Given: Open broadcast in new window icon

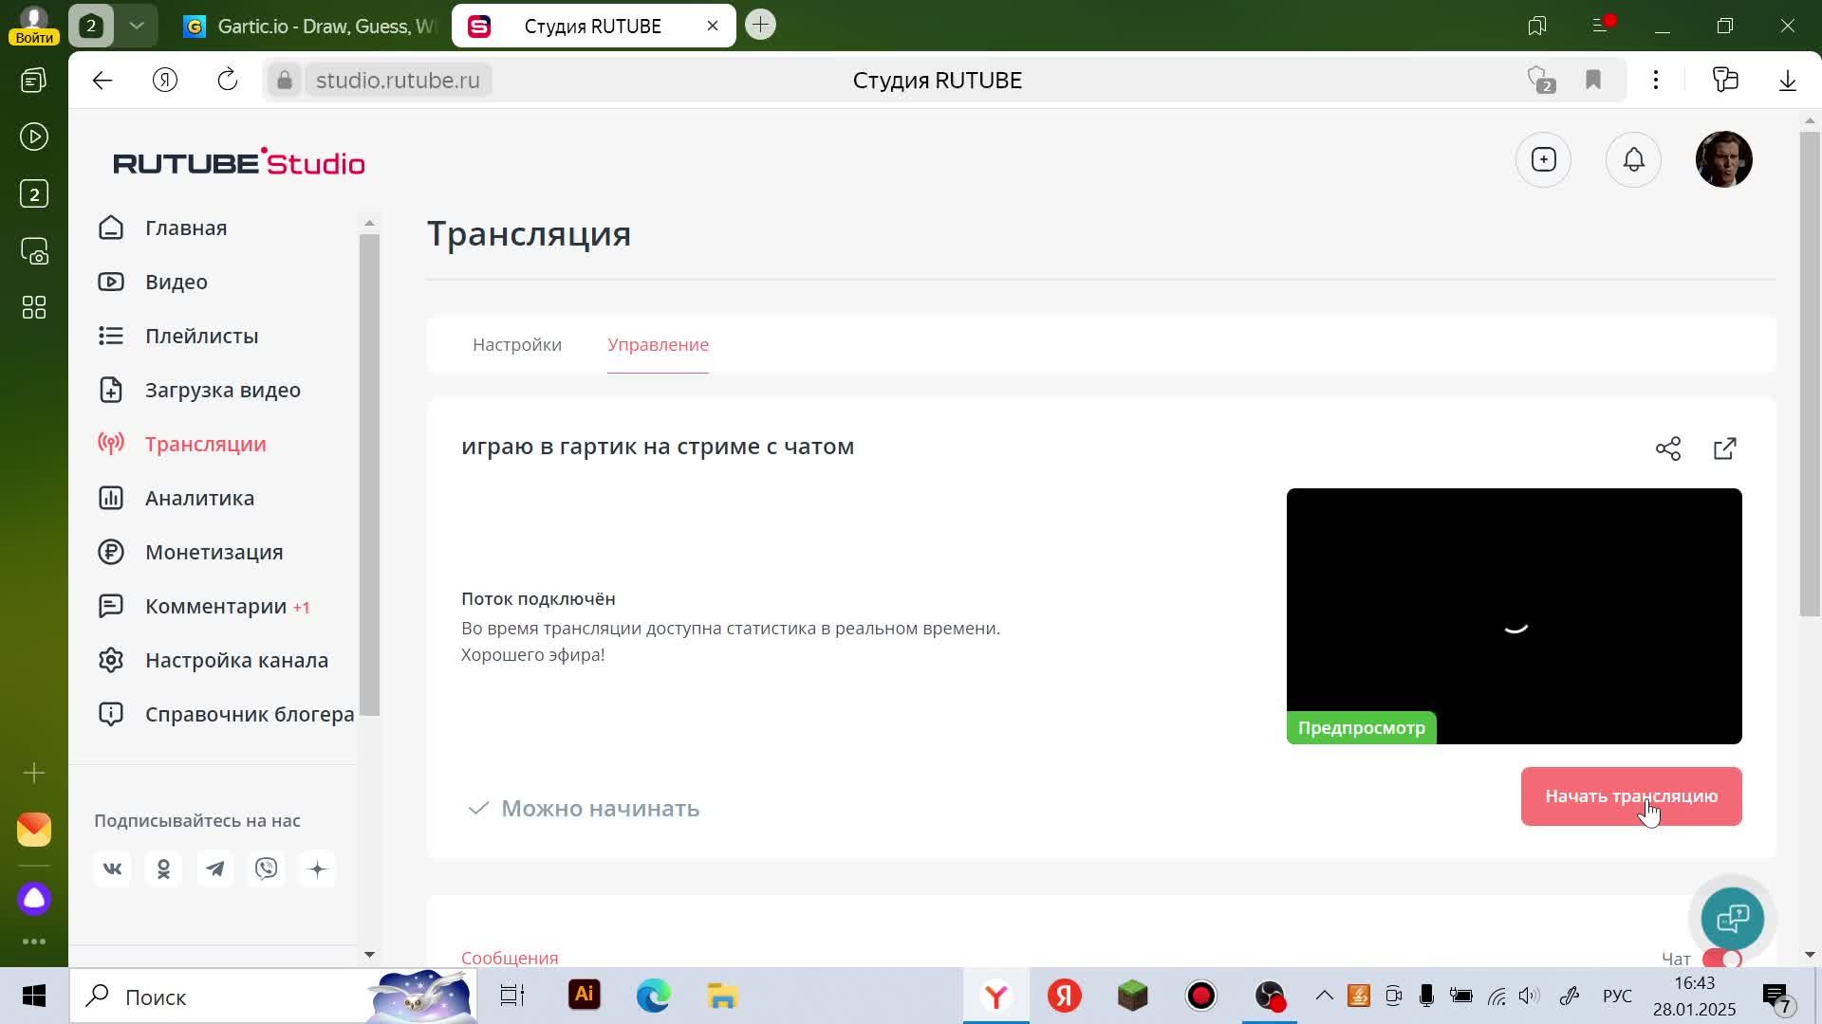Looking at the screenshot, I should point(1725,448).
